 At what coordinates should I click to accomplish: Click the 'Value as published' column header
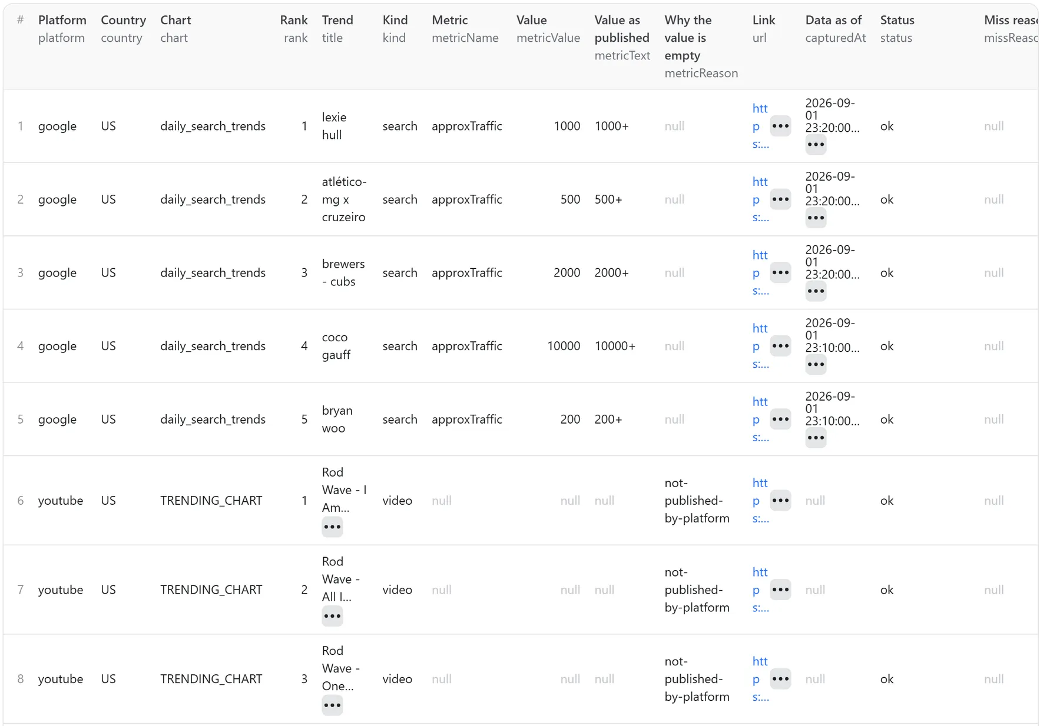point(622,38)
